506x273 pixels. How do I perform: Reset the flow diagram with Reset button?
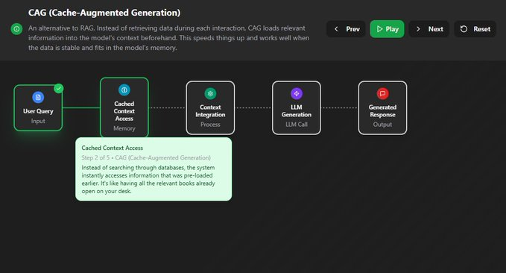[x=475, y=29]
